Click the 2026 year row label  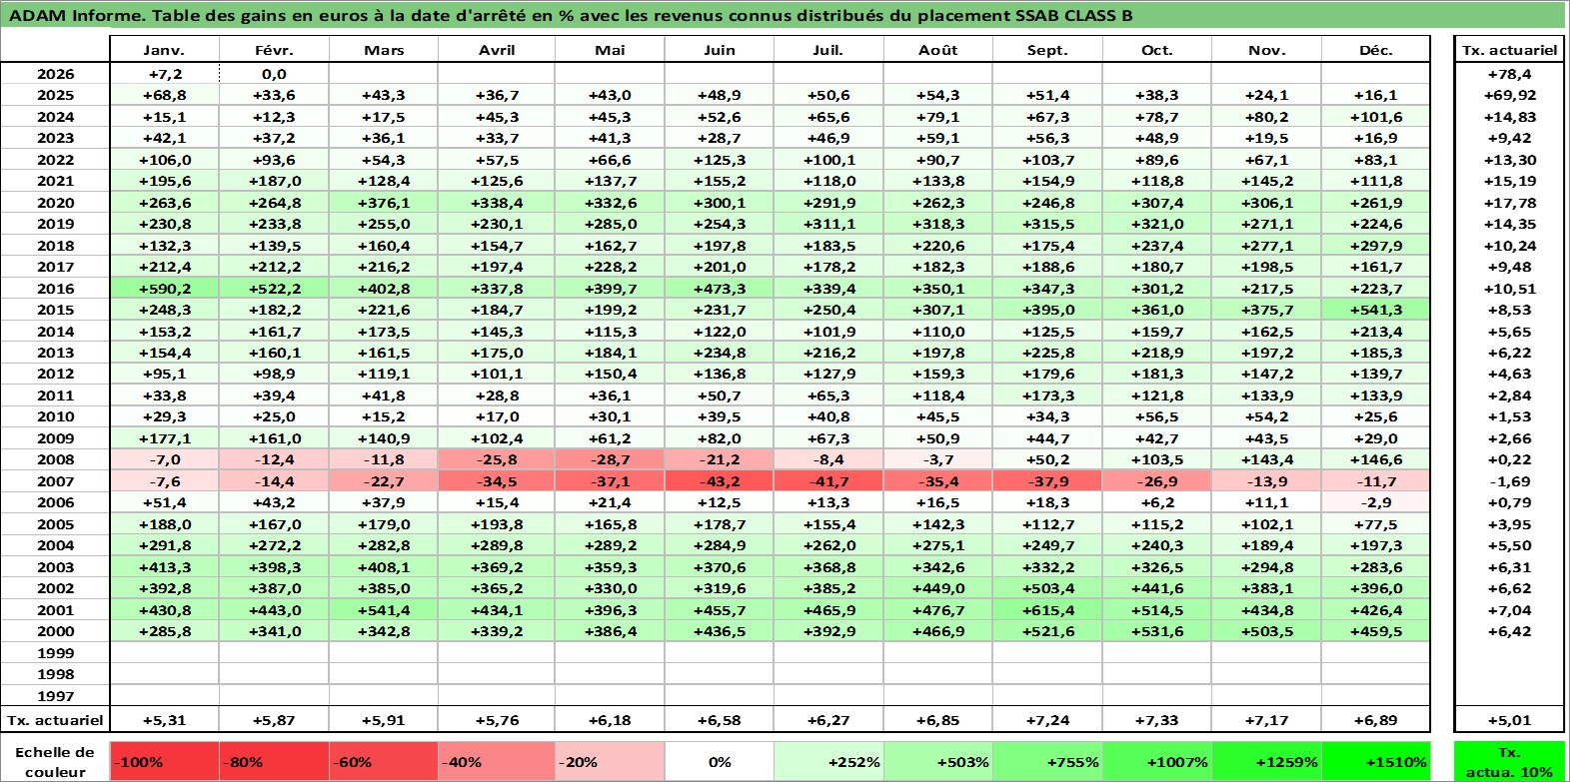(56, 74)
